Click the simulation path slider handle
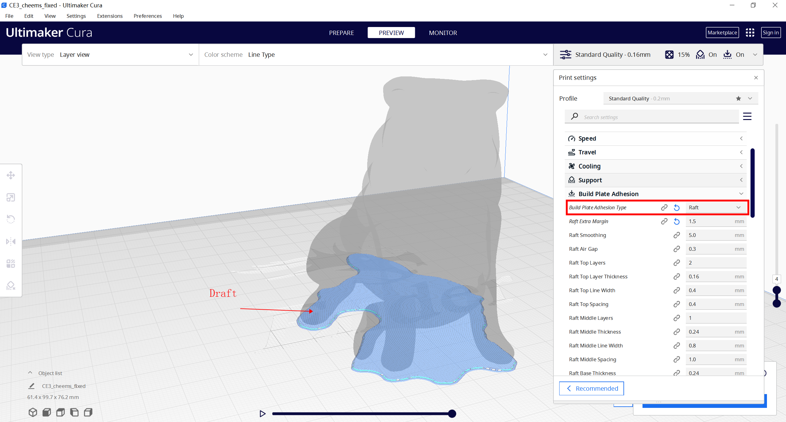786x422 pixels. click(452, 414)
